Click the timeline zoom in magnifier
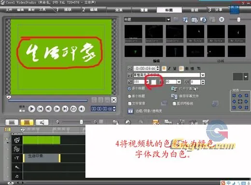Screen dimensions: 251x185 (x=95, y=122)
